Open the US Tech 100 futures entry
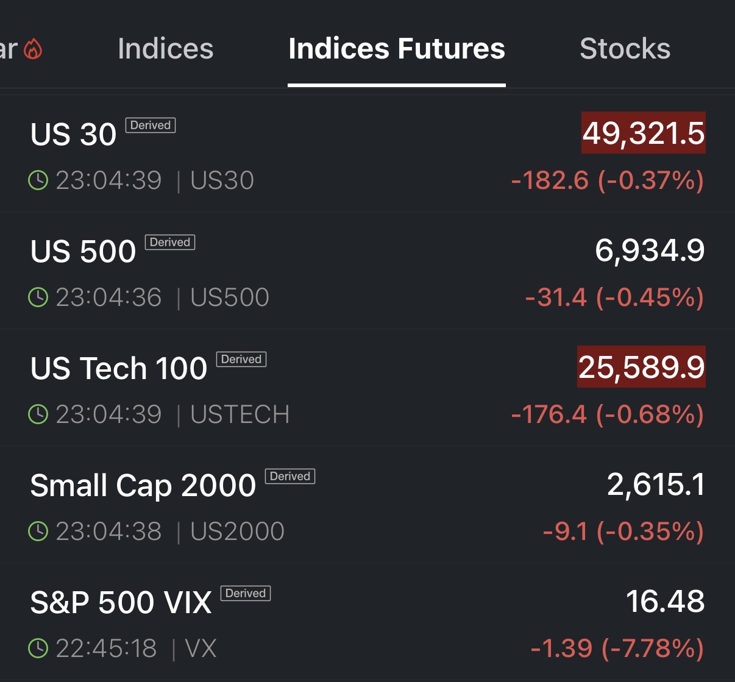The height and width of the screenshot is (682, 735). coord(119,369)
